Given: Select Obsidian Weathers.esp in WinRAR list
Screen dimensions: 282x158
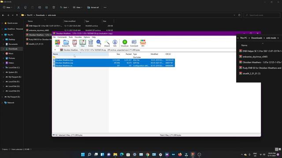Looking at the screenshot, I should pyautogui.click(x=114, y=63).
